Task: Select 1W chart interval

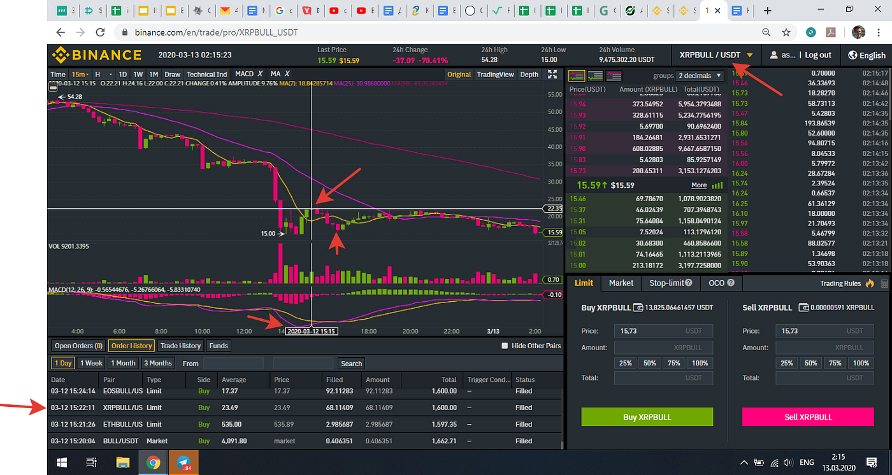Action: click(138, 74)
